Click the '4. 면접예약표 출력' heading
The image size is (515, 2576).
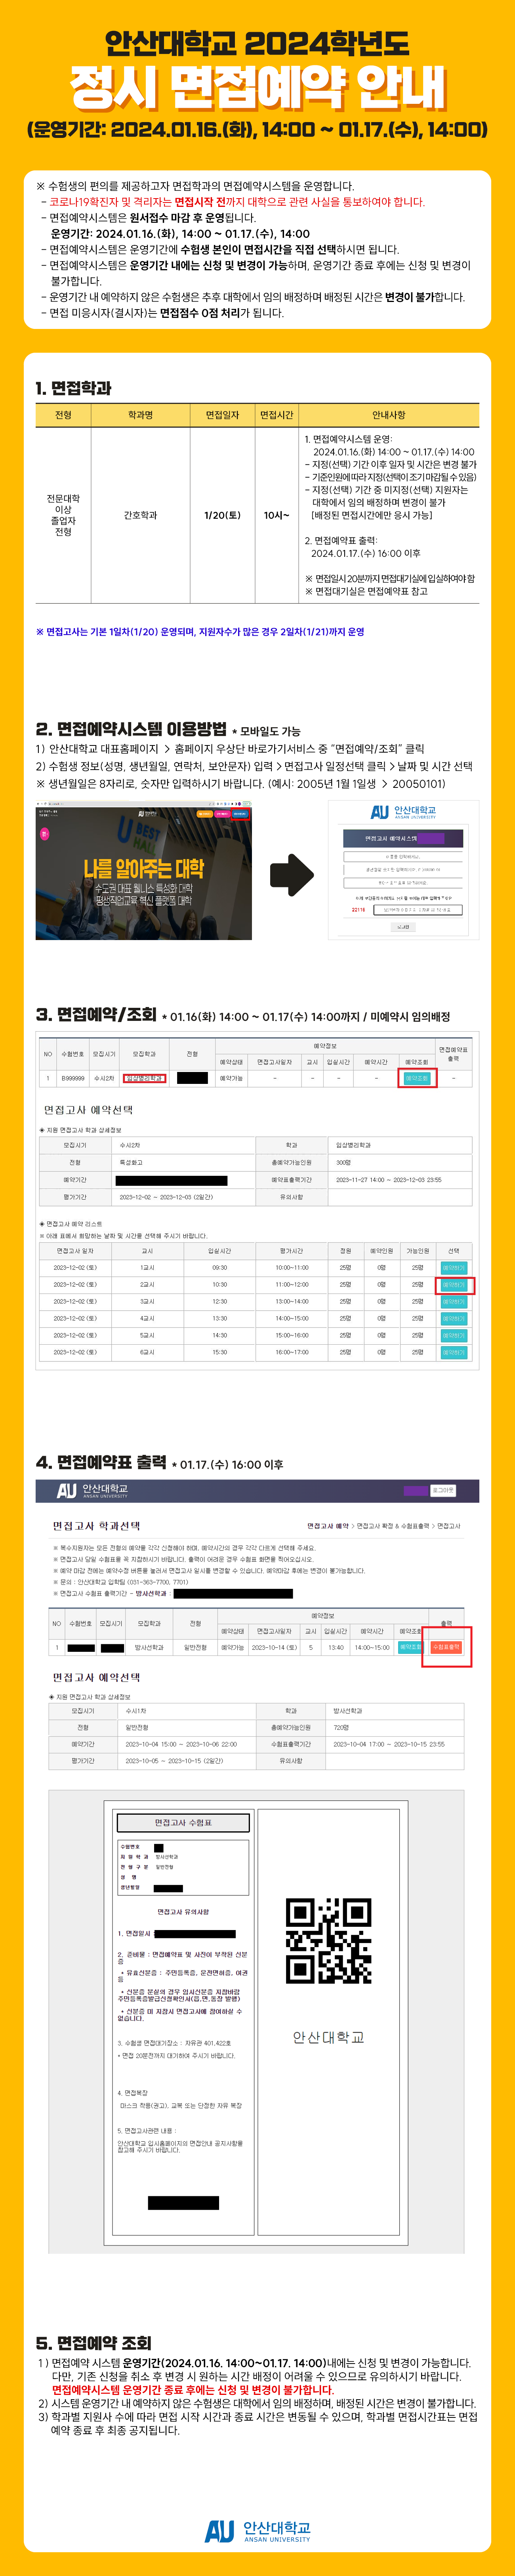101,1462
